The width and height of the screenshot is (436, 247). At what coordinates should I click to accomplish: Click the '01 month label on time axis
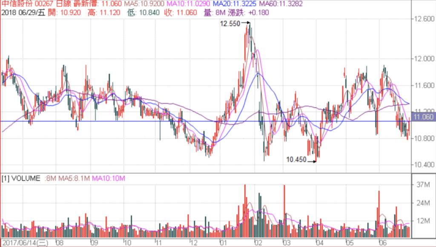(x=223, y=243)
